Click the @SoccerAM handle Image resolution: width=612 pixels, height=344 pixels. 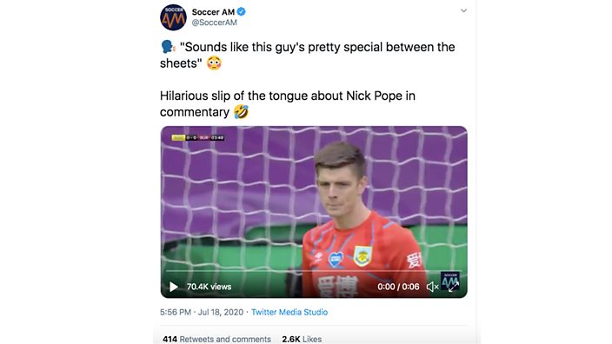pyautogui.click(x=214, y=23)
